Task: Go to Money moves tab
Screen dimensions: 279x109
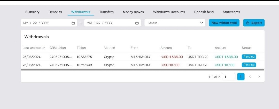Action: 133,12
